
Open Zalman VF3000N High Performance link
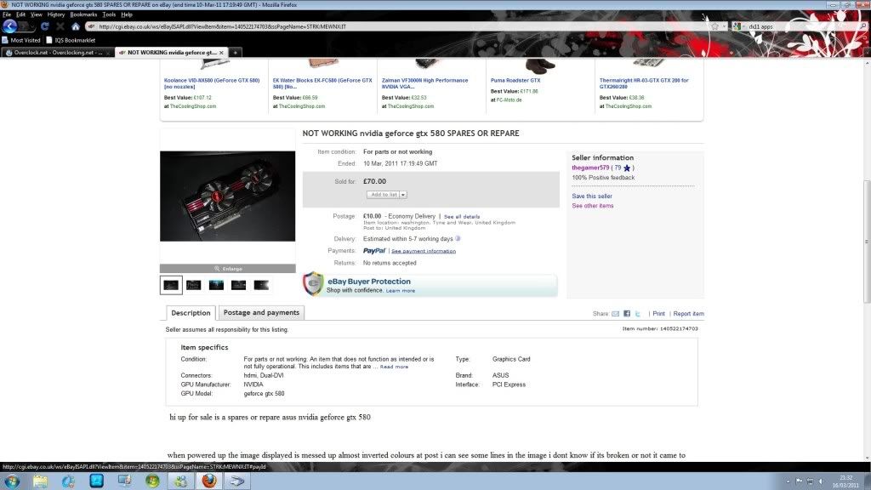(425, 83)
